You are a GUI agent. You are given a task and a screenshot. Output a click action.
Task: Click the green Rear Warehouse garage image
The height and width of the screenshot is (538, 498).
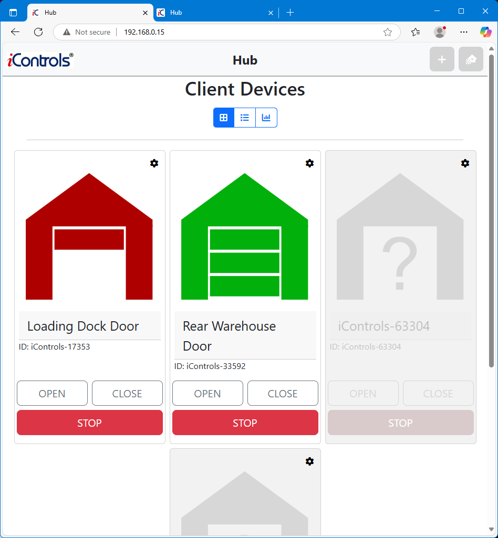(245, 237)
